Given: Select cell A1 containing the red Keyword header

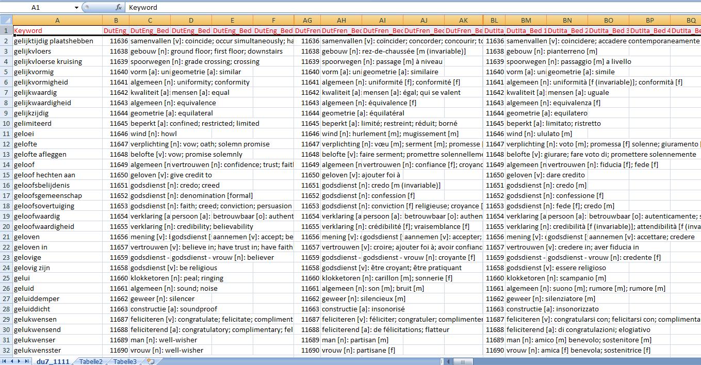Looking at the screenshot, I should (57, 30).
